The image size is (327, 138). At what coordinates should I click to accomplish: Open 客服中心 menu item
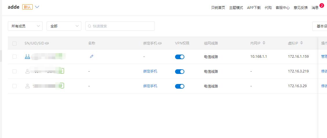pos(282,8)
